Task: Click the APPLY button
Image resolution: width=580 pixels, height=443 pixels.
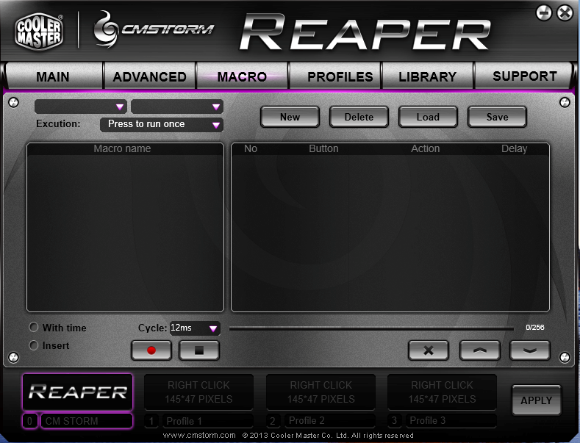Action: 537,400
